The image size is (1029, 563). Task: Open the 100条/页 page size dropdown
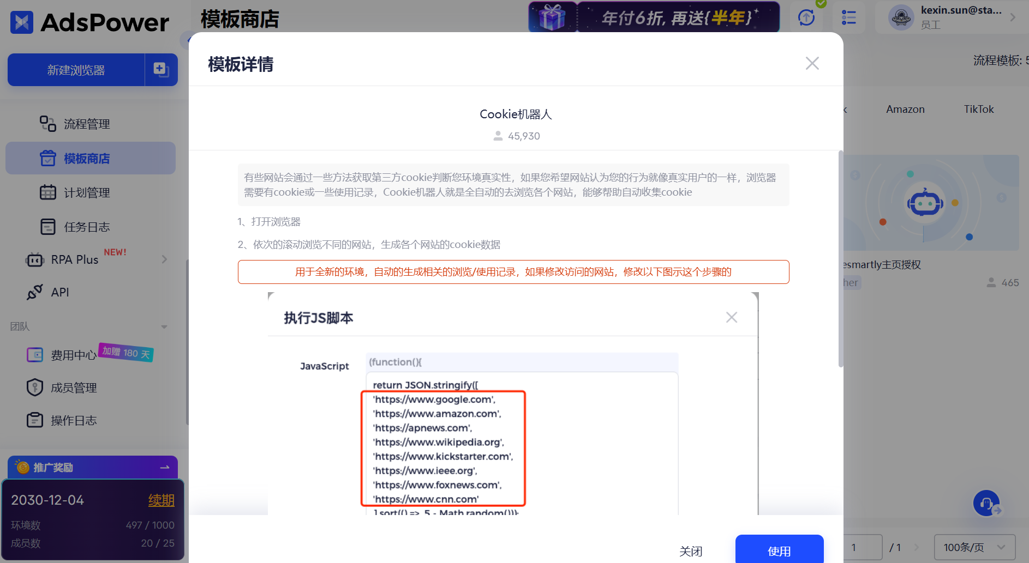[x=974, y=547]
